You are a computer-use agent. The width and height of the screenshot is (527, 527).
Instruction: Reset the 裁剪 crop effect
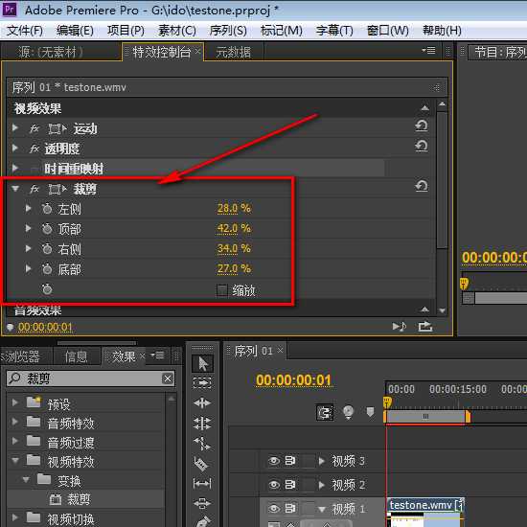(x=422, y=186)
